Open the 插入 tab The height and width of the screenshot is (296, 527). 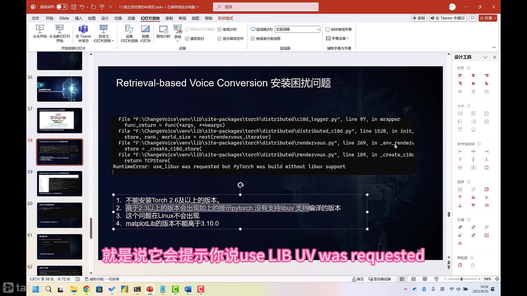[79, 18]
